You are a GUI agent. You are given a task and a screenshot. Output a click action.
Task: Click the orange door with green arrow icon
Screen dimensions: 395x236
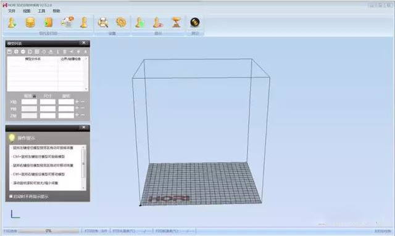(x=48, y=23)
